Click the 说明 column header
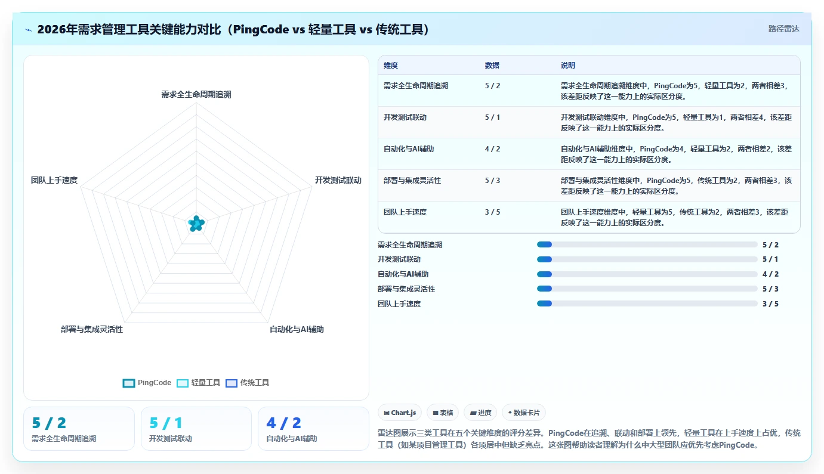This screenshot has width=824, height=474. (568, 65)
